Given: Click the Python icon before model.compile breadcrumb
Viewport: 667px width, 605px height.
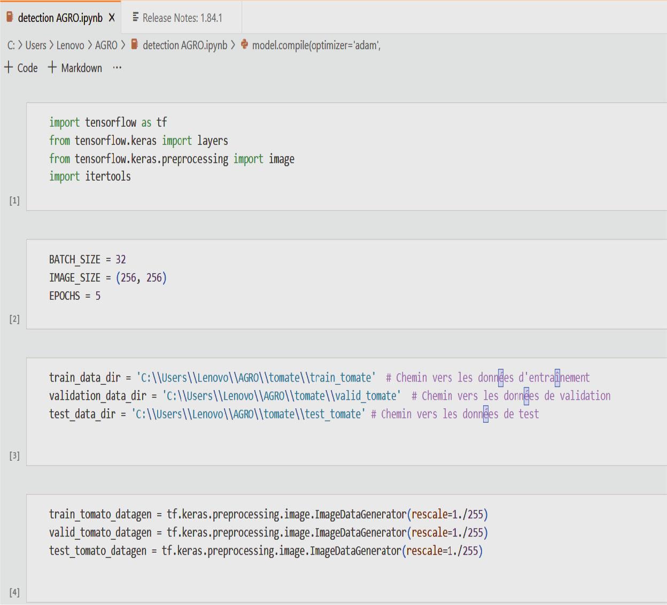Looking at the screenshot, I should (244, 44).
